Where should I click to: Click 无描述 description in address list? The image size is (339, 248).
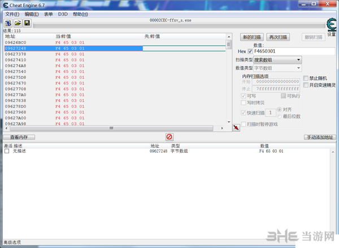coord(19,151)
